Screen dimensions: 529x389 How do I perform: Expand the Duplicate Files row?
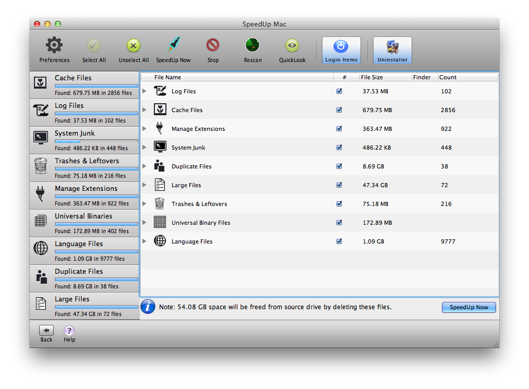(x=145, y=166)
